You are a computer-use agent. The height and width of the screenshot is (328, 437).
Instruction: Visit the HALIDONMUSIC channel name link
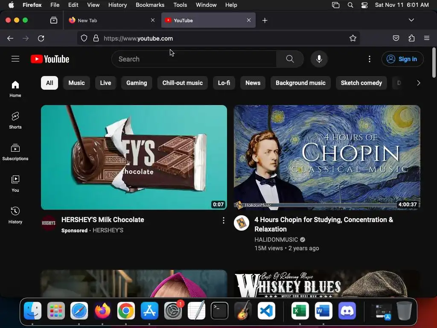point(276,239)
